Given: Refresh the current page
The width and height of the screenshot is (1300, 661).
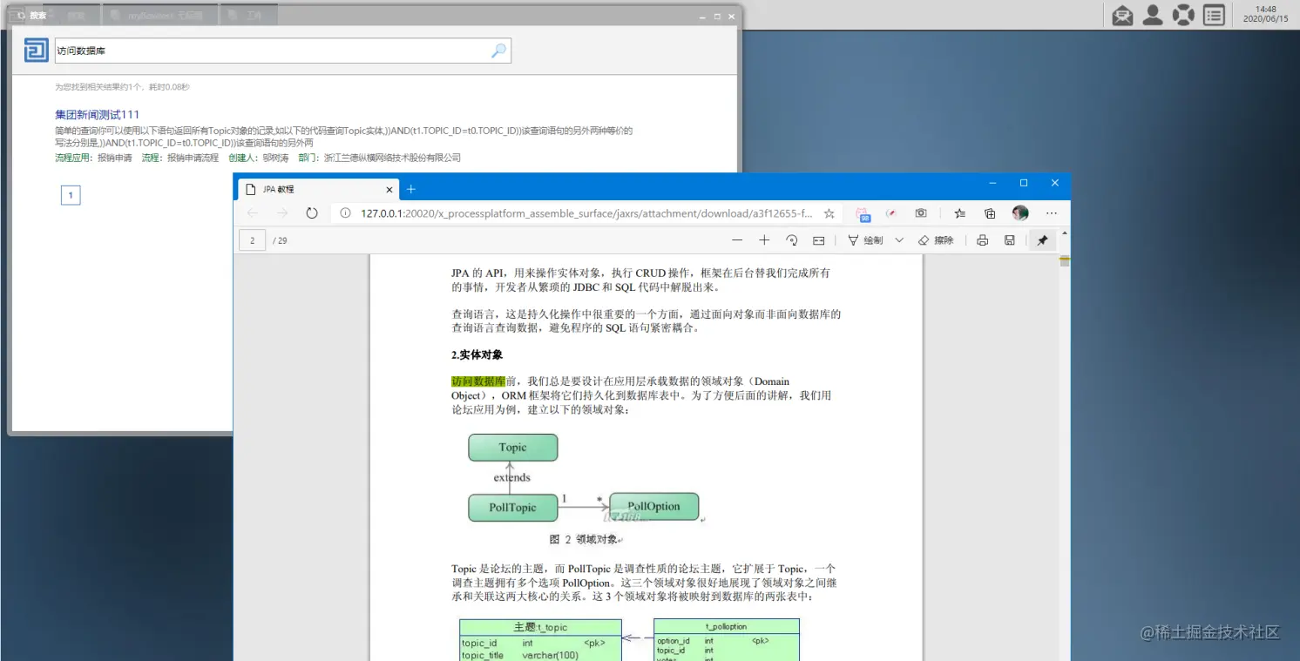Looking at the screenshot, I should 312,212.
